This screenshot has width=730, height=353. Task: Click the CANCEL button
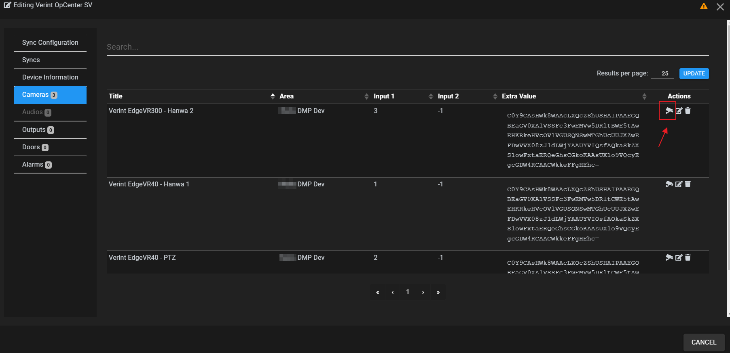click(704, 342)
